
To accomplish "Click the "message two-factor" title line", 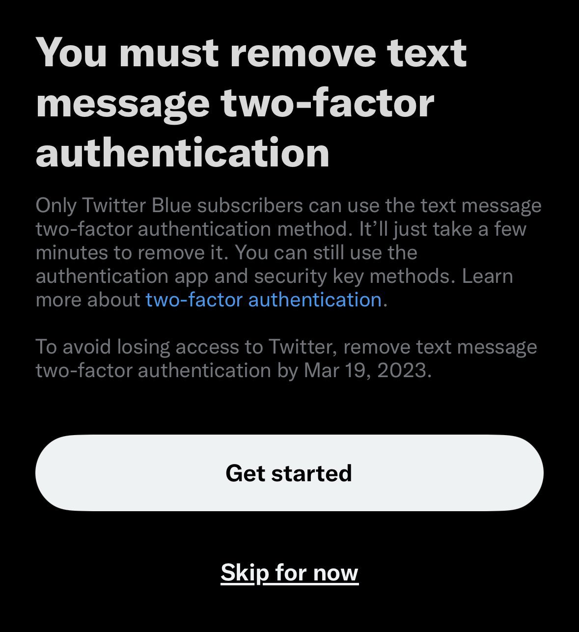I will click(x=235, y=103).
